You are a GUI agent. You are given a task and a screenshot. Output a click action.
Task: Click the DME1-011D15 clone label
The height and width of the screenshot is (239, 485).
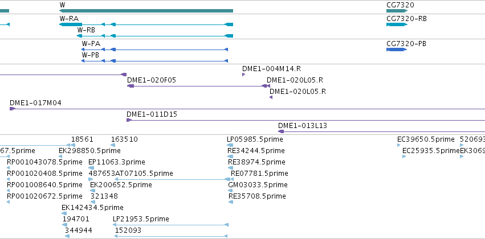[152, 114]
